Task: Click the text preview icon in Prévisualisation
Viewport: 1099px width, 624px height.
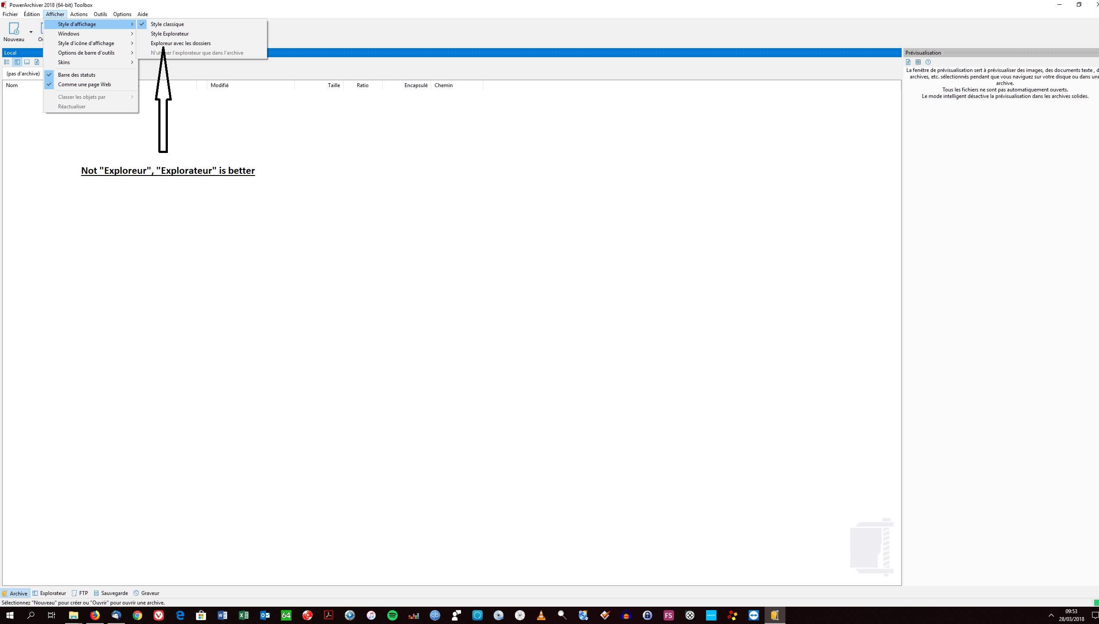Action: point(908,62)
